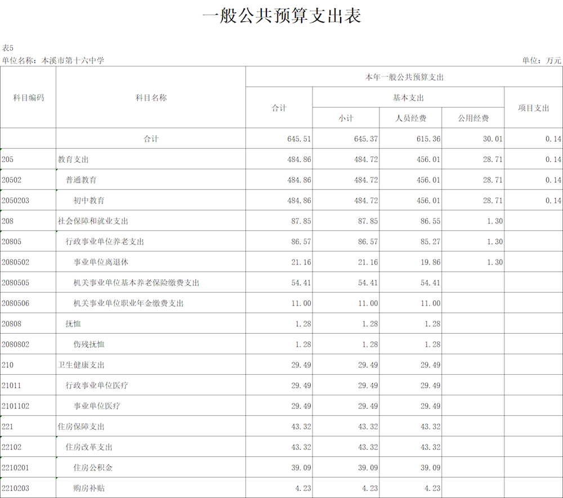The width and height of the screenshot is (563, 498).
Task: Click the total 人员经费 value 615.36
Action: click(428, 139)
